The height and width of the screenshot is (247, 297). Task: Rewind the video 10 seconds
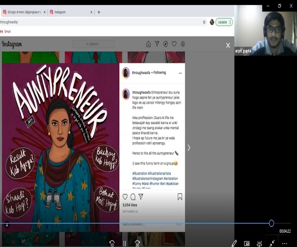[112, 244]
